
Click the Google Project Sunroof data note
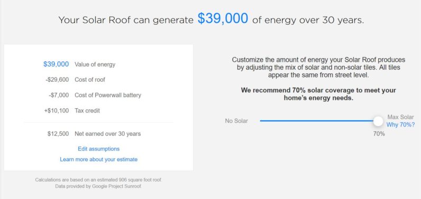click(x=98, y=186)
